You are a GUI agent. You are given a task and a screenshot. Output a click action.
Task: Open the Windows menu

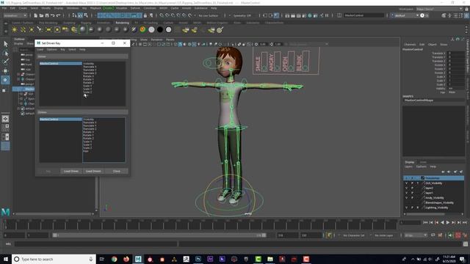pyautogui.click(x=73, y=8)
